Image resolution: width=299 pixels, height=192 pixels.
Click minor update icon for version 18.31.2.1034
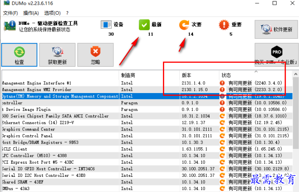coord(222,116)
